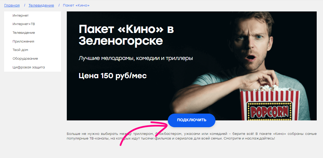Viewport: 323px width, 158px height.
Task: Choose Телевидение in the left sidebar
Action: click(24, 33)
